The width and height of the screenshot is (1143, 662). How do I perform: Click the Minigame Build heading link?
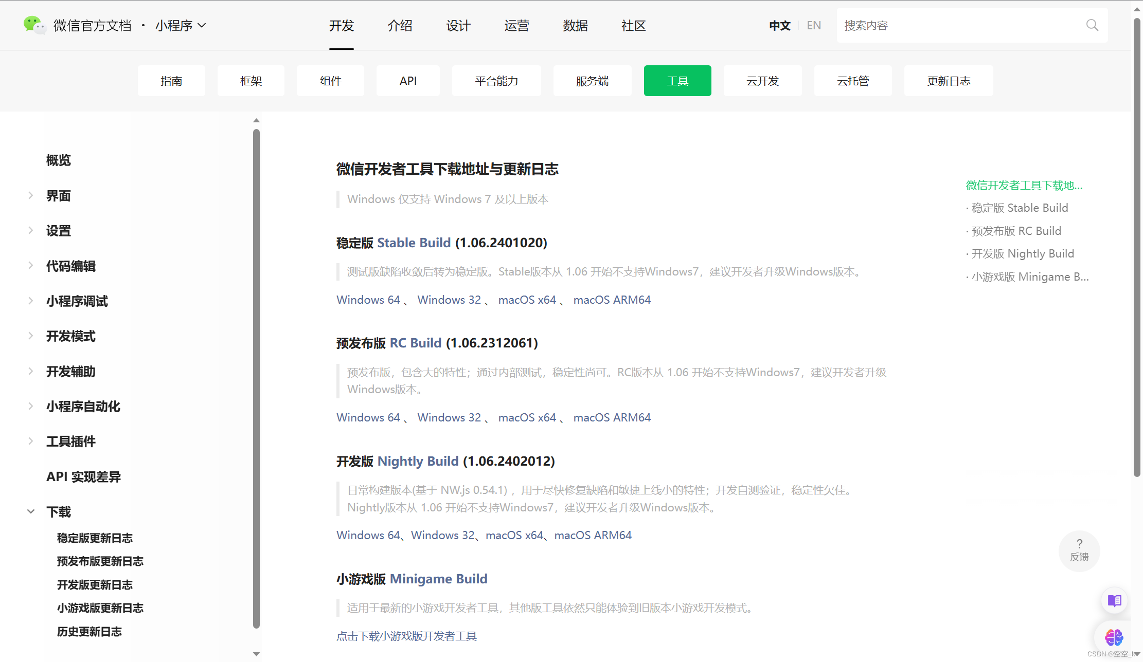click(x=438, y=579)
